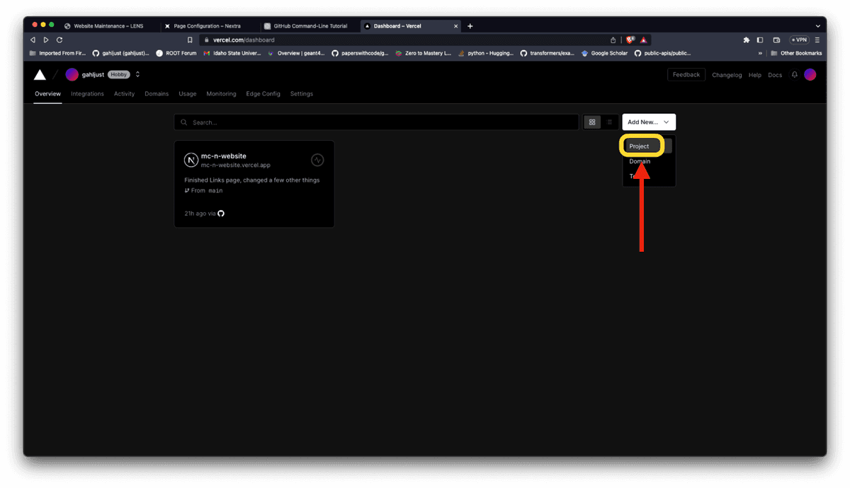The image size is (850, 488).
Task: Switch to the Activity tab
Action: click(x=124, y=94)
